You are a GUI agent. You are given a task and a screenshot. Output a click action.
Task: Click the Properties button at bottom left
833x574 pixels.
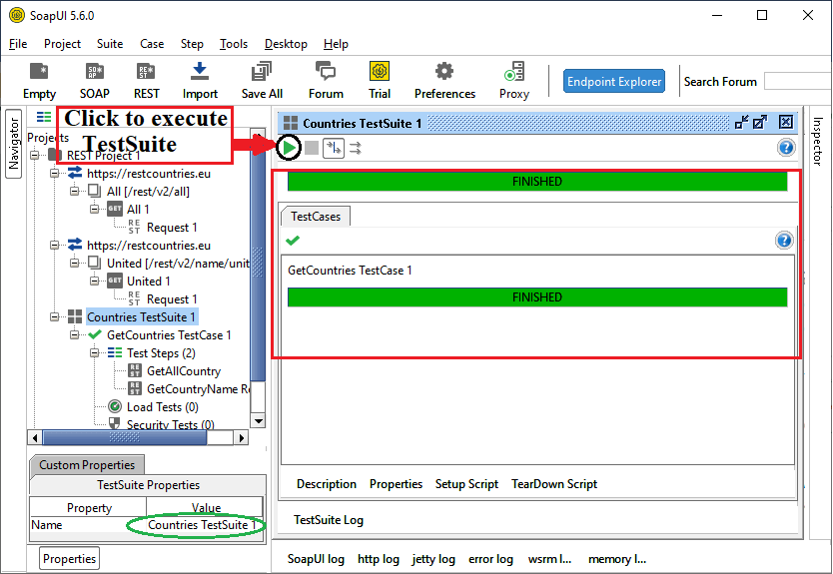click(69, 559)
